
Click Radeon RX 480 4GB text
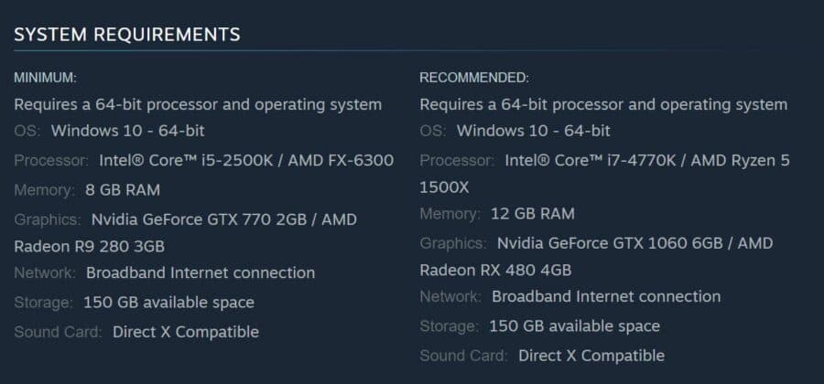pyautogui.click(x=495, y=270)
